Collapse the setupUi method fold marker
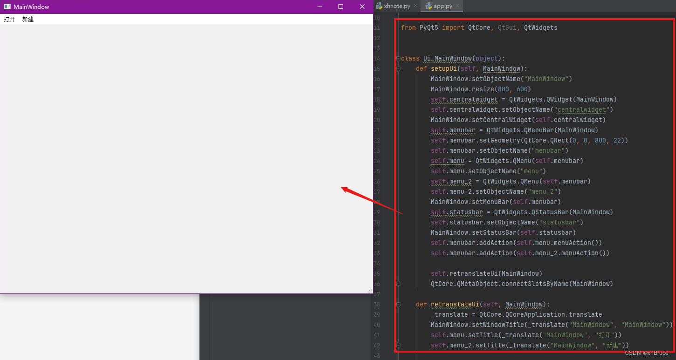 pos(398,69)
